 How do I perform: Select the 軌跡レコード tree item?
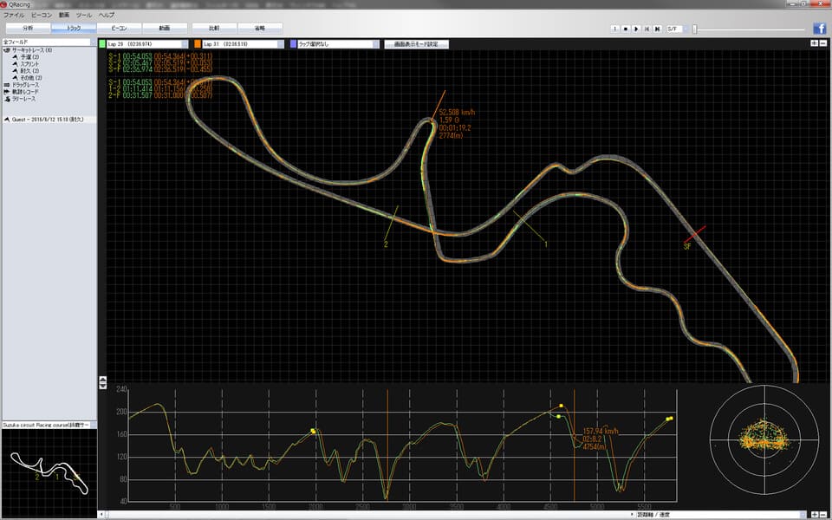(25, 92)
